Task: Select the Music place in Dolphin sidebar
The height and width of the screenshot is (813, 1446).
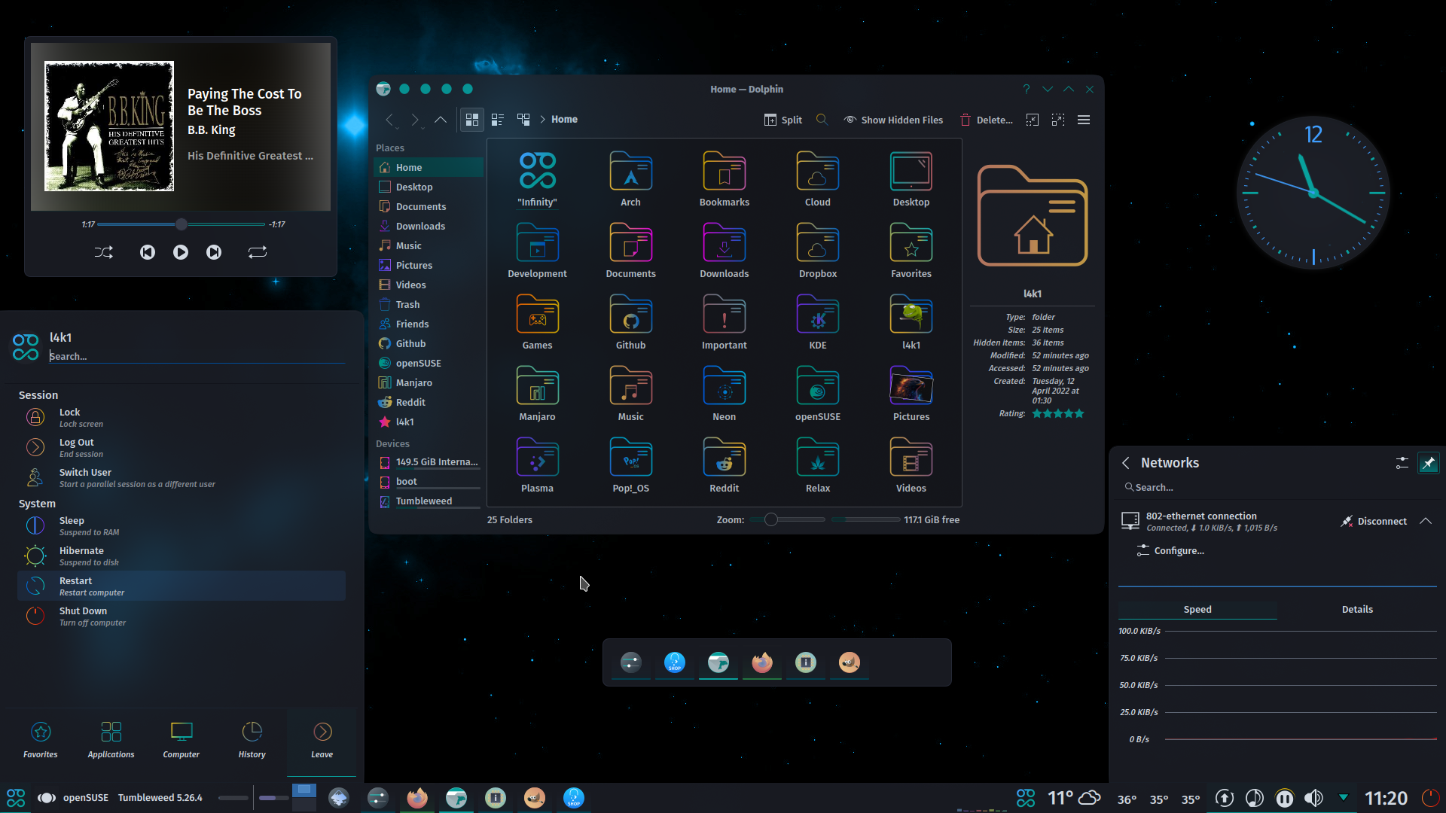Action: 407,245
